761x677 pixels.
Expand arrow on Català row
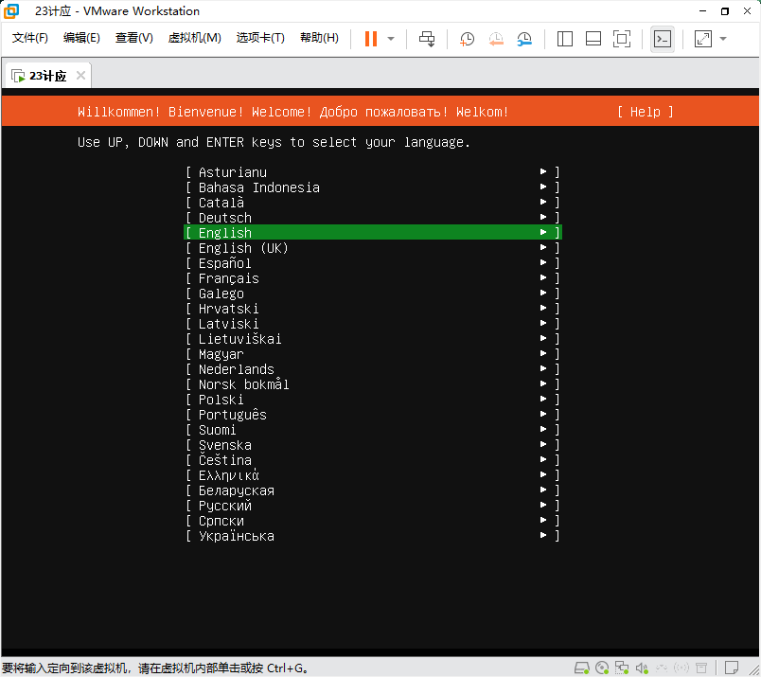543,202
